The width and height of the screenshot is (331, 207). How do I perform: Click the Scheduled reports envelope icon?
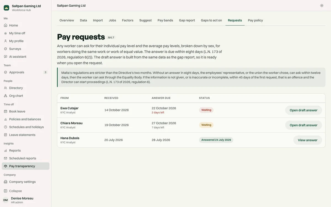click(x=6, y=158)
